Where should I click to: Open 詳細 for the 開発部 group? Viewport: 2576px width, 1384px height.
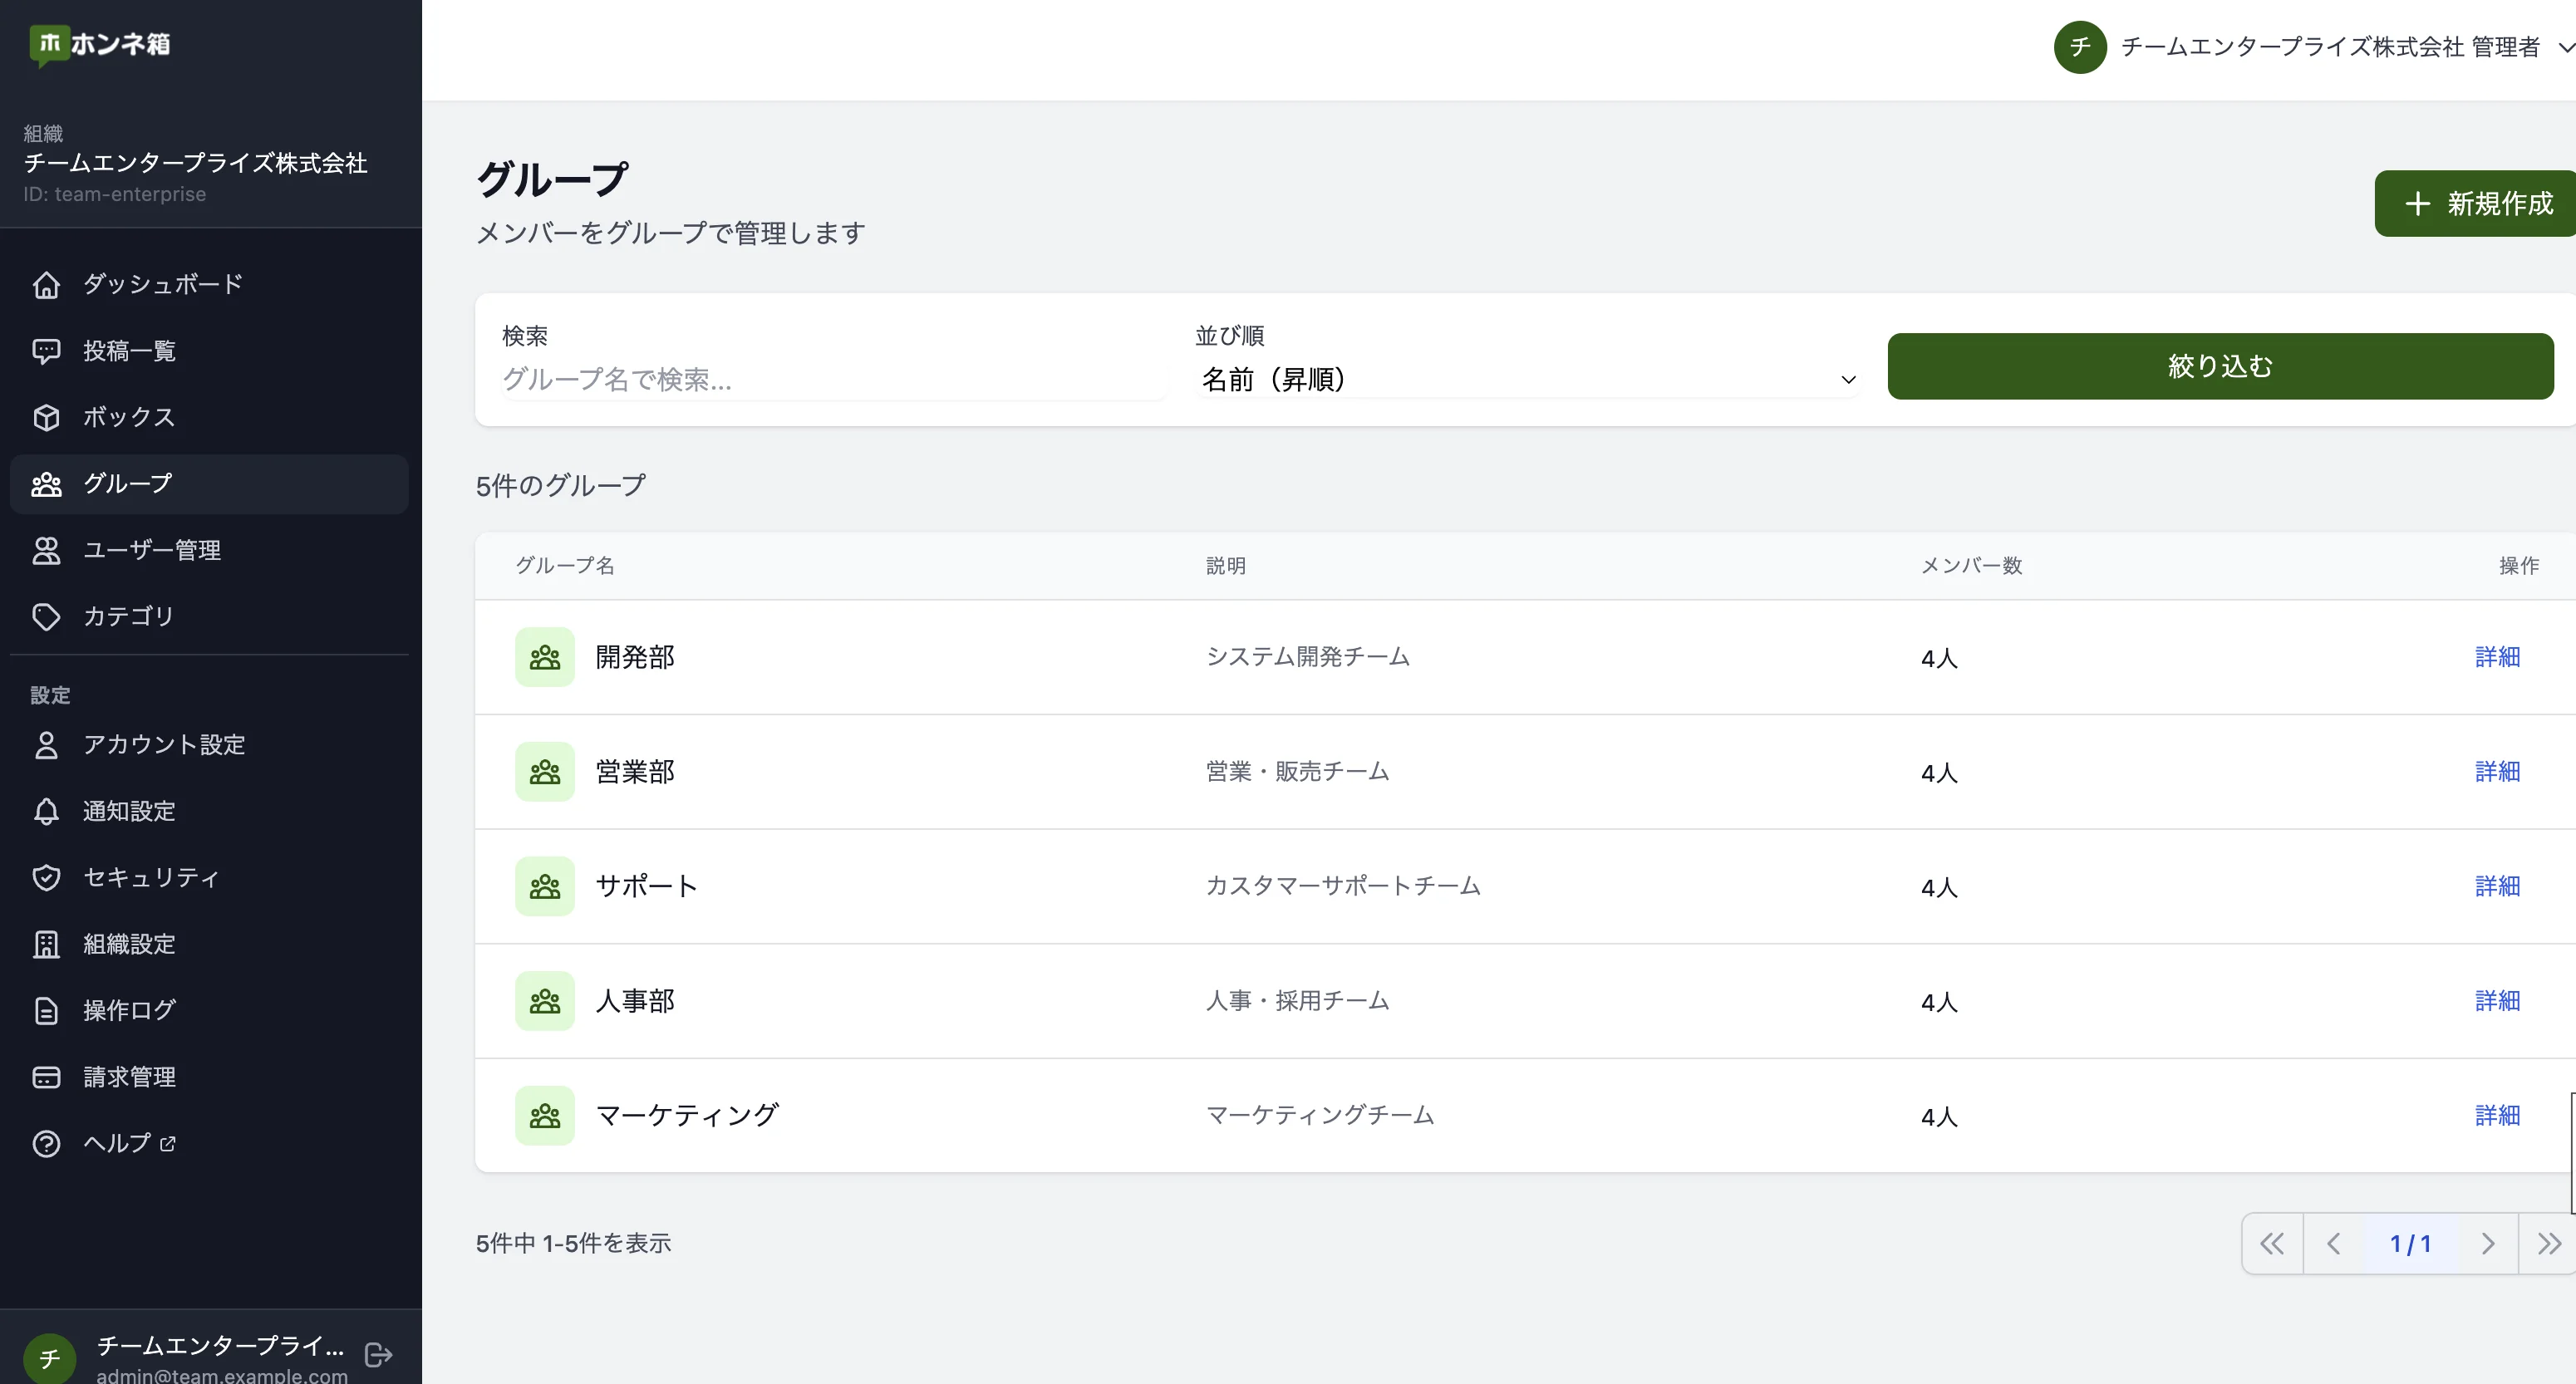coord(2497,656)
